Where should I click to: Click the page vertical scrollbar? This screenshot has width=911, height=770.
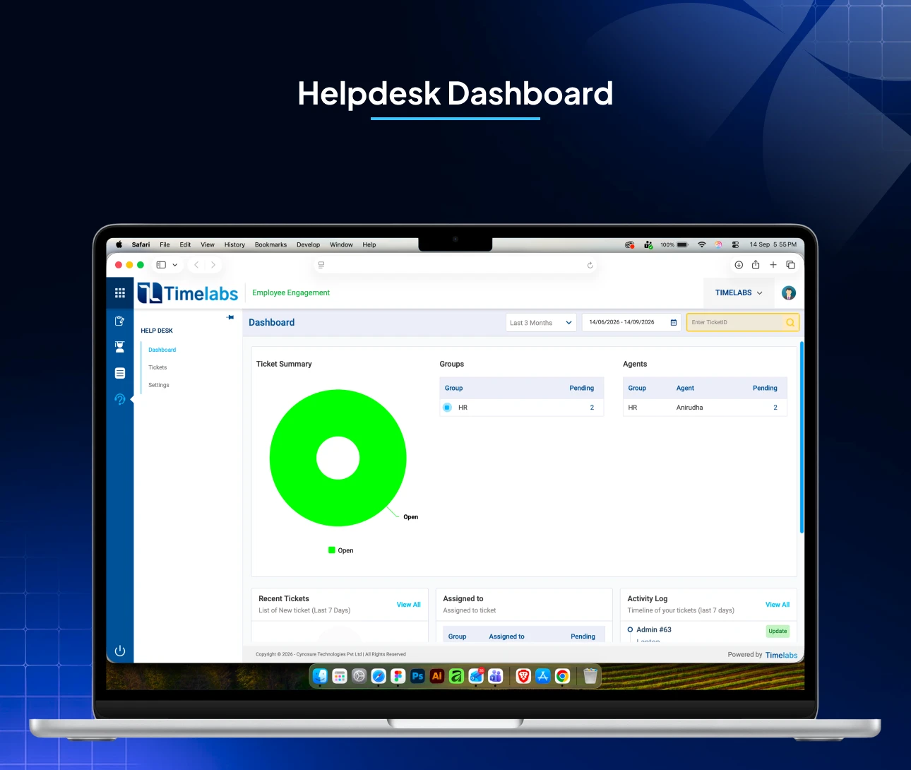pyautogui.click(x=802, y=437)
